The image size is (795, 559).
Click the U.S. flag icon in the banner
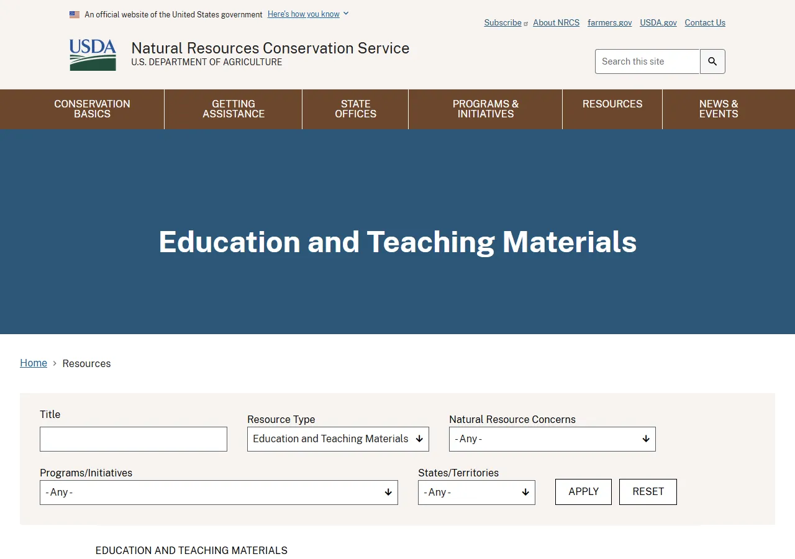(x=75, y=14)
